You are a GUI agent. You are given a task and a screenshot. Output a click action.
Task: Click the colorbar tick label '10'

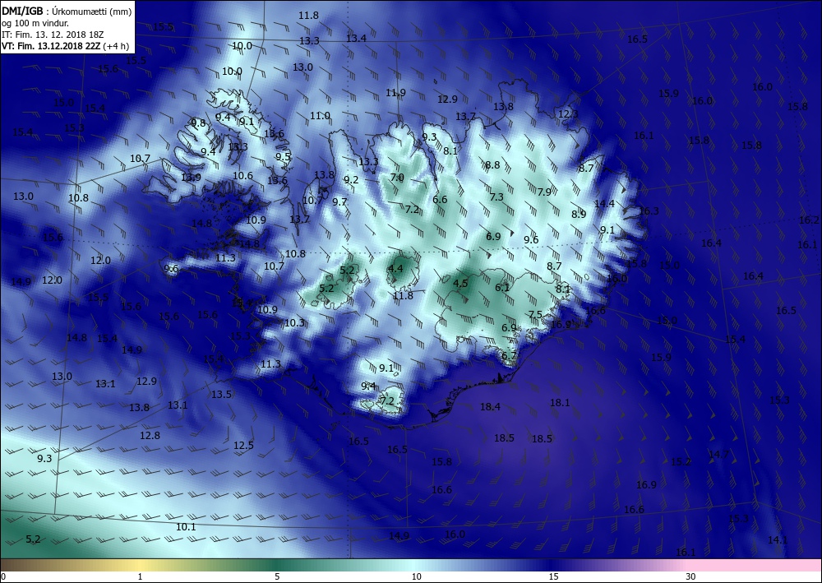point(416,577)
